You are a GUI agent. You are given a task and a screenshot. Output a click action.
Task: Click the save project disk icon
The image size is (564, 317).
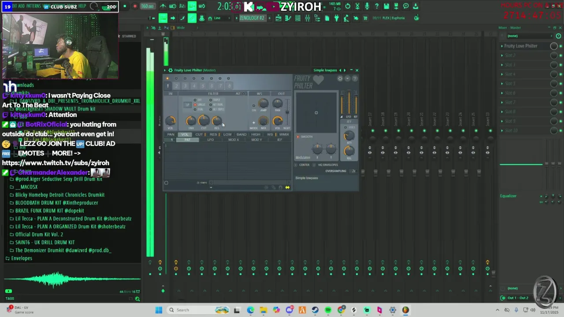tap(387, 6)
